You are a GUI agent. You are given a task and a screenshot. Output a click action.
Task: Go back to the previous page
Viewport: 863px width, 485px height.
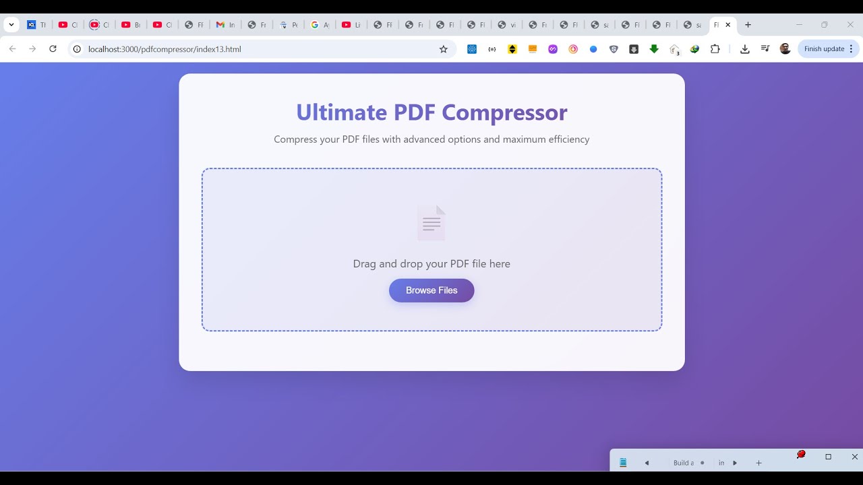point(12,49)
